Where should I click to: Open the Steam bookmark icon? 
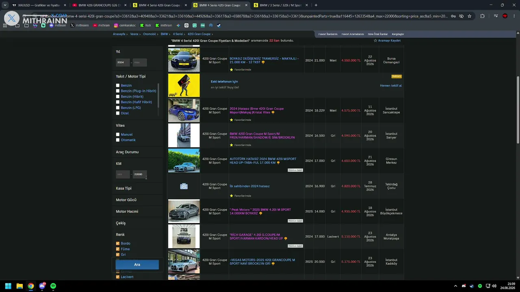pyautogui.click(x=219, y=25)
